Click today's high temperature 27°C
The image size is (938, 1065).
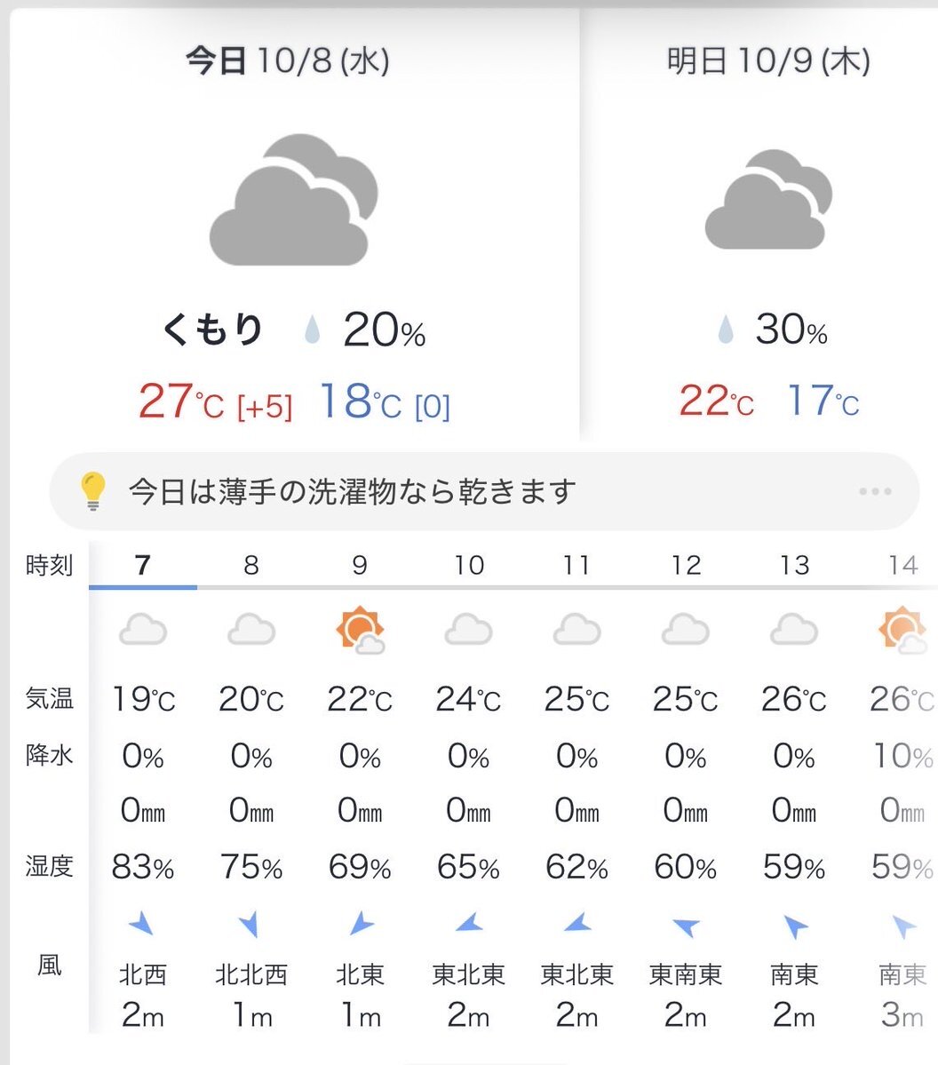coord(181,402)
